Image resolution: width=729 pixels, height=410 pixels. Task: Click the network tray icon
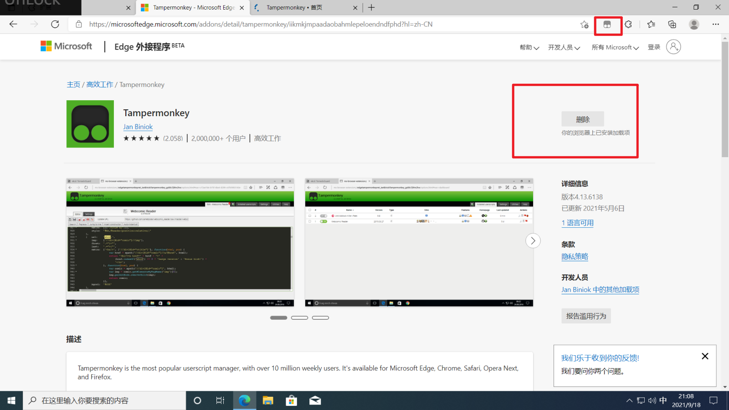(x=641, y=400)
